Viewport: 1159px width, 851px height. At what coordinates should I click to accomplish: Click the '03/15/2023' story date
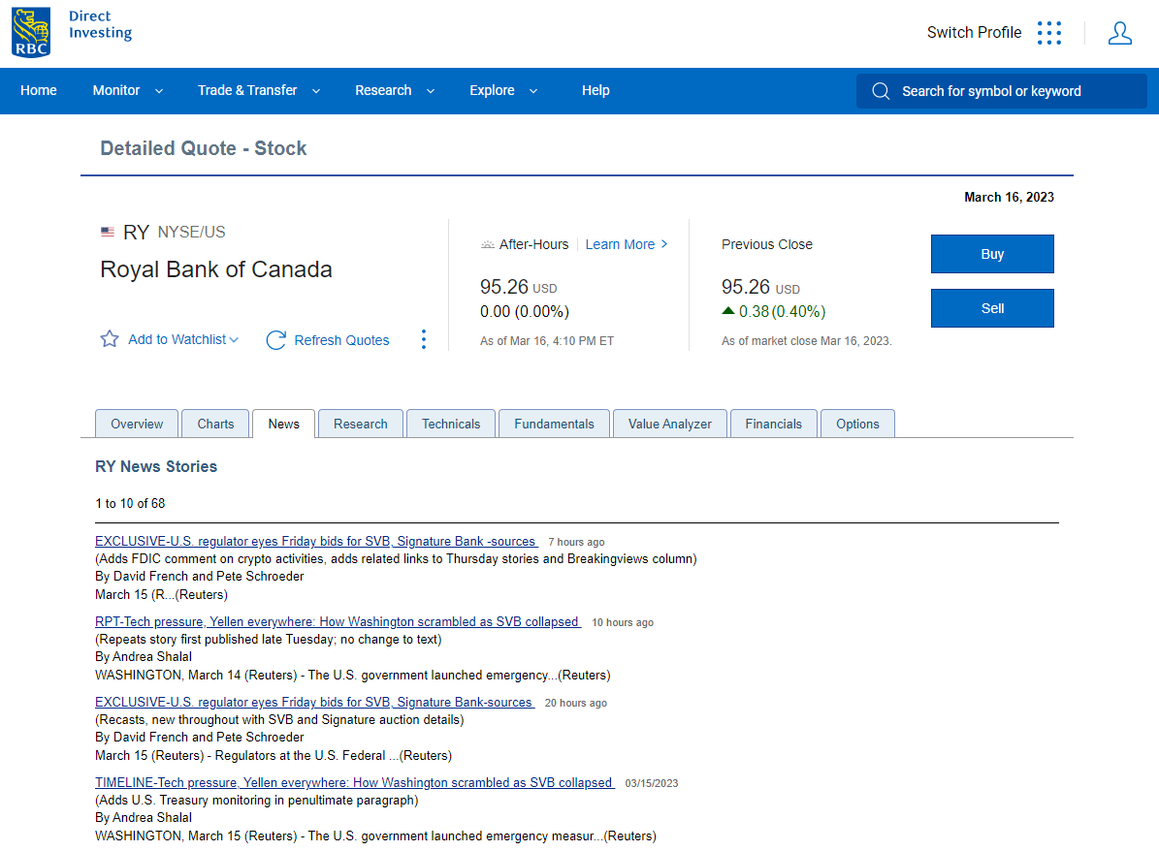click(651, 784)
